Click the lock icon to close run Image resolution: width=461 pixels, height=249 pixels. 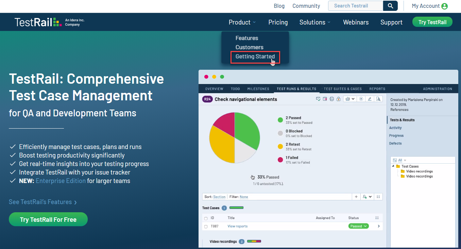click(338, 99)
